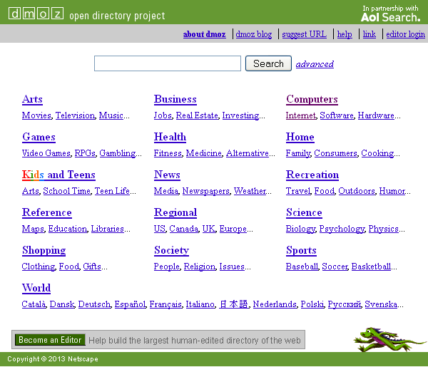Select Fitness under Health
This screenshot has height=367, width=428.
coord(168,153)
